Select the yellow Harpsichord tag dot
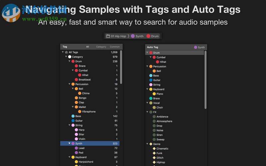Image resolution: width=266 pixels, height=166 pixels. [x=76, y=162]
